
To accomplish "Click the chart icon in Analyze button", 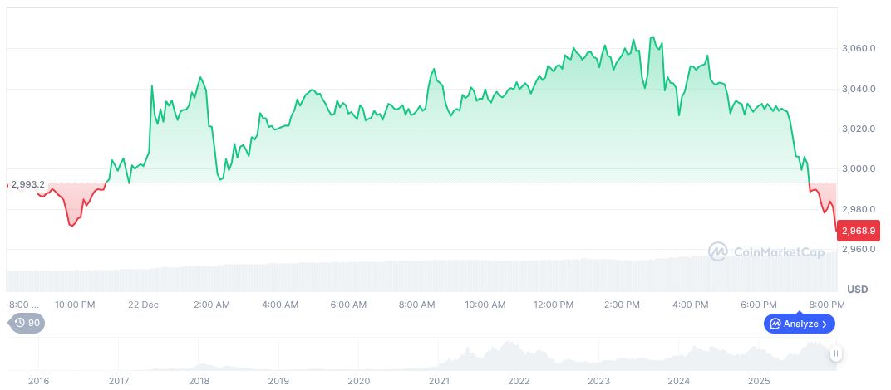I will coord(775,324).
